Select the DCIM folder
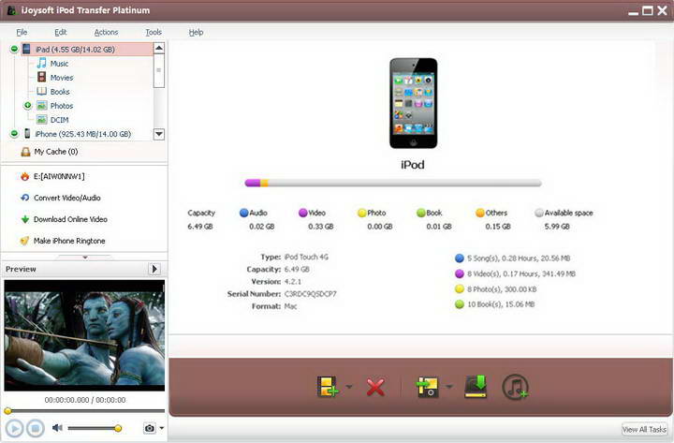 [59, 120]
